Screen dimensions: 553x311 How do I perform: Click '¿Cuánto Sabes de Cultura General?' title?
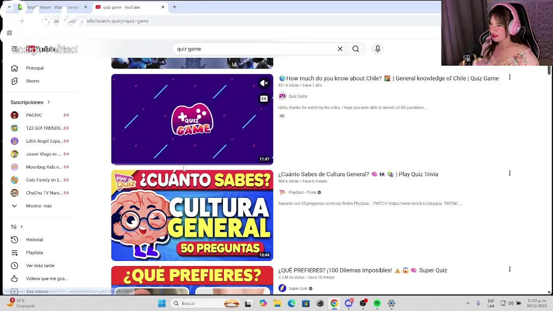(x=358, y=174)
